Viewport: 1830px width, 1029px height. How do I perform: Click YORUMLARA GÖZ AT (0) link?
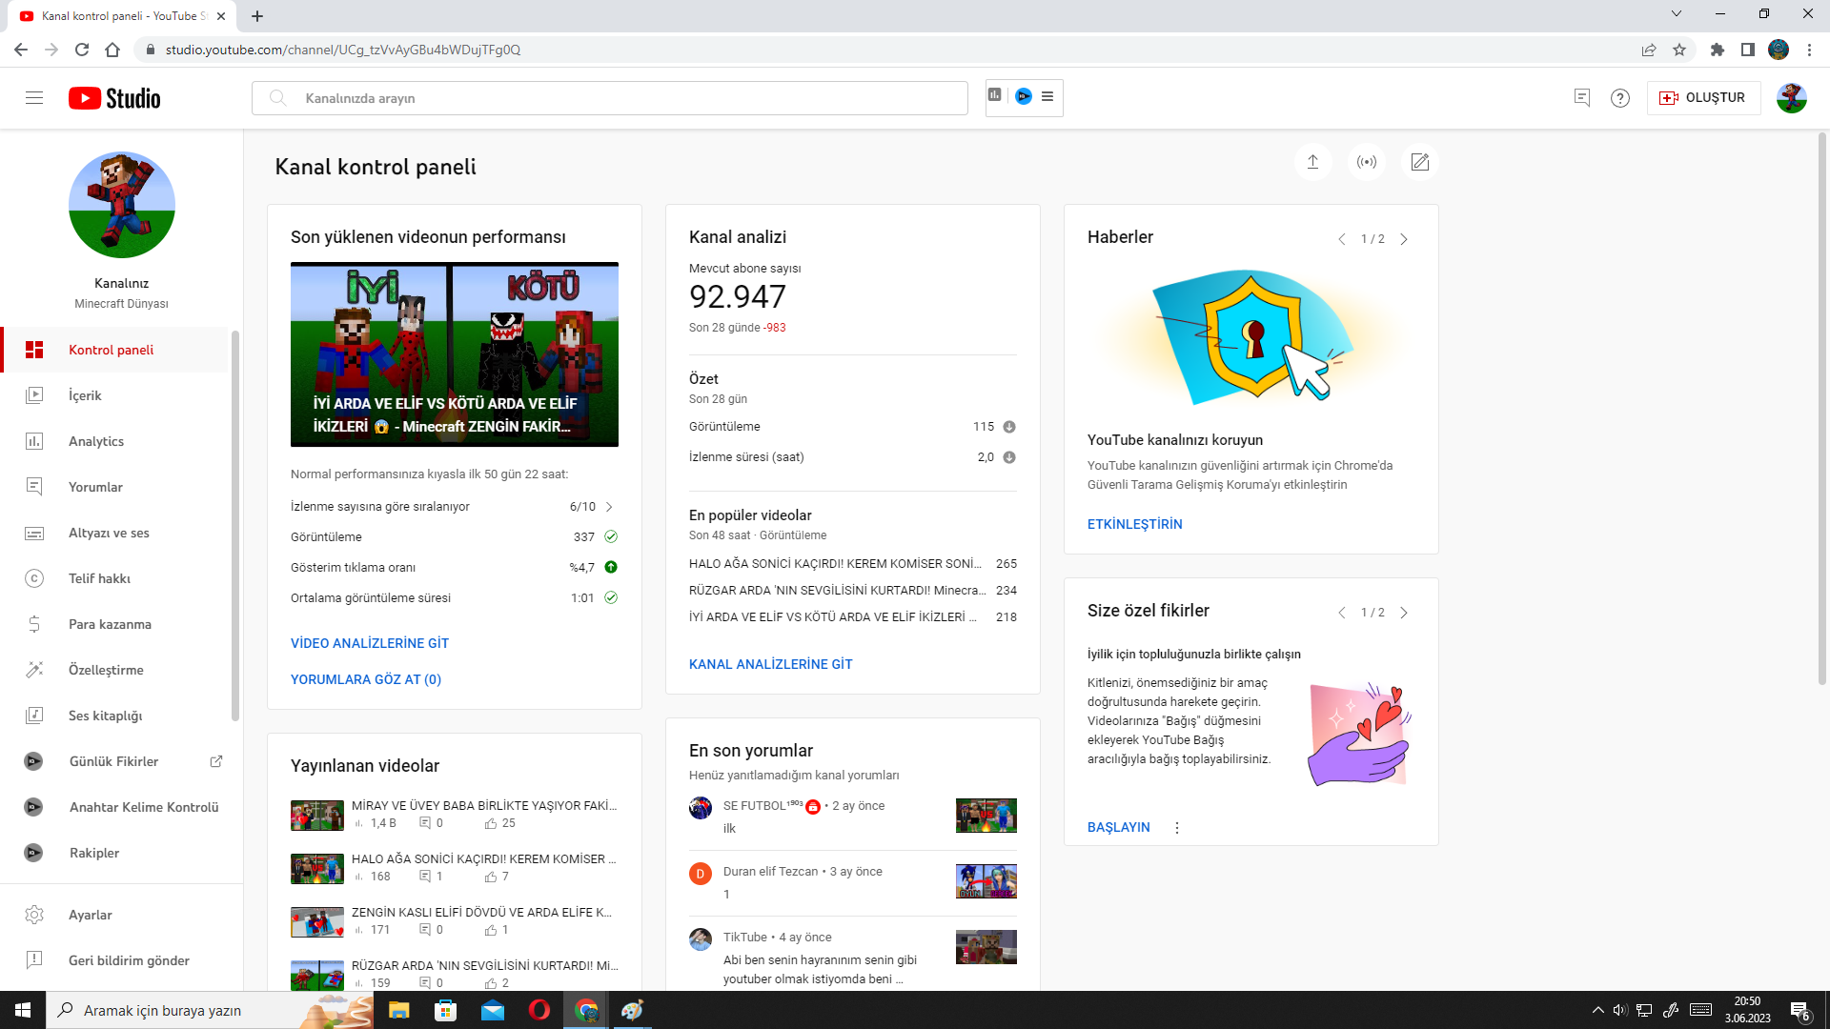pos(366,679)
